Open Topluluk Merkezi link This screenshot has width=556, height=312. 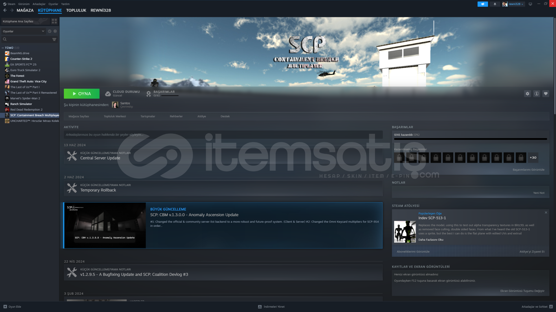(115, 116)
